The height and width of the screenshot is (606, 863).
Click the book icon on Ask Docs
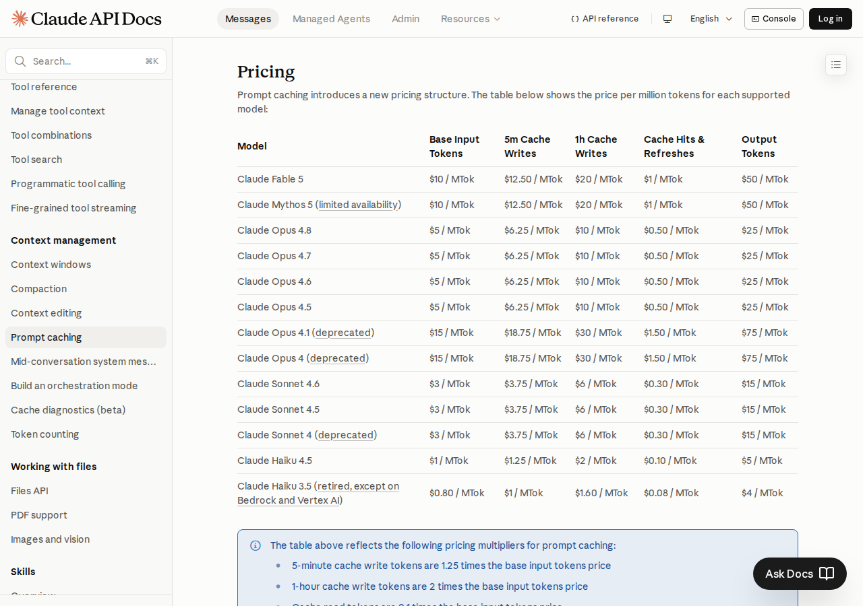(827, 574)
